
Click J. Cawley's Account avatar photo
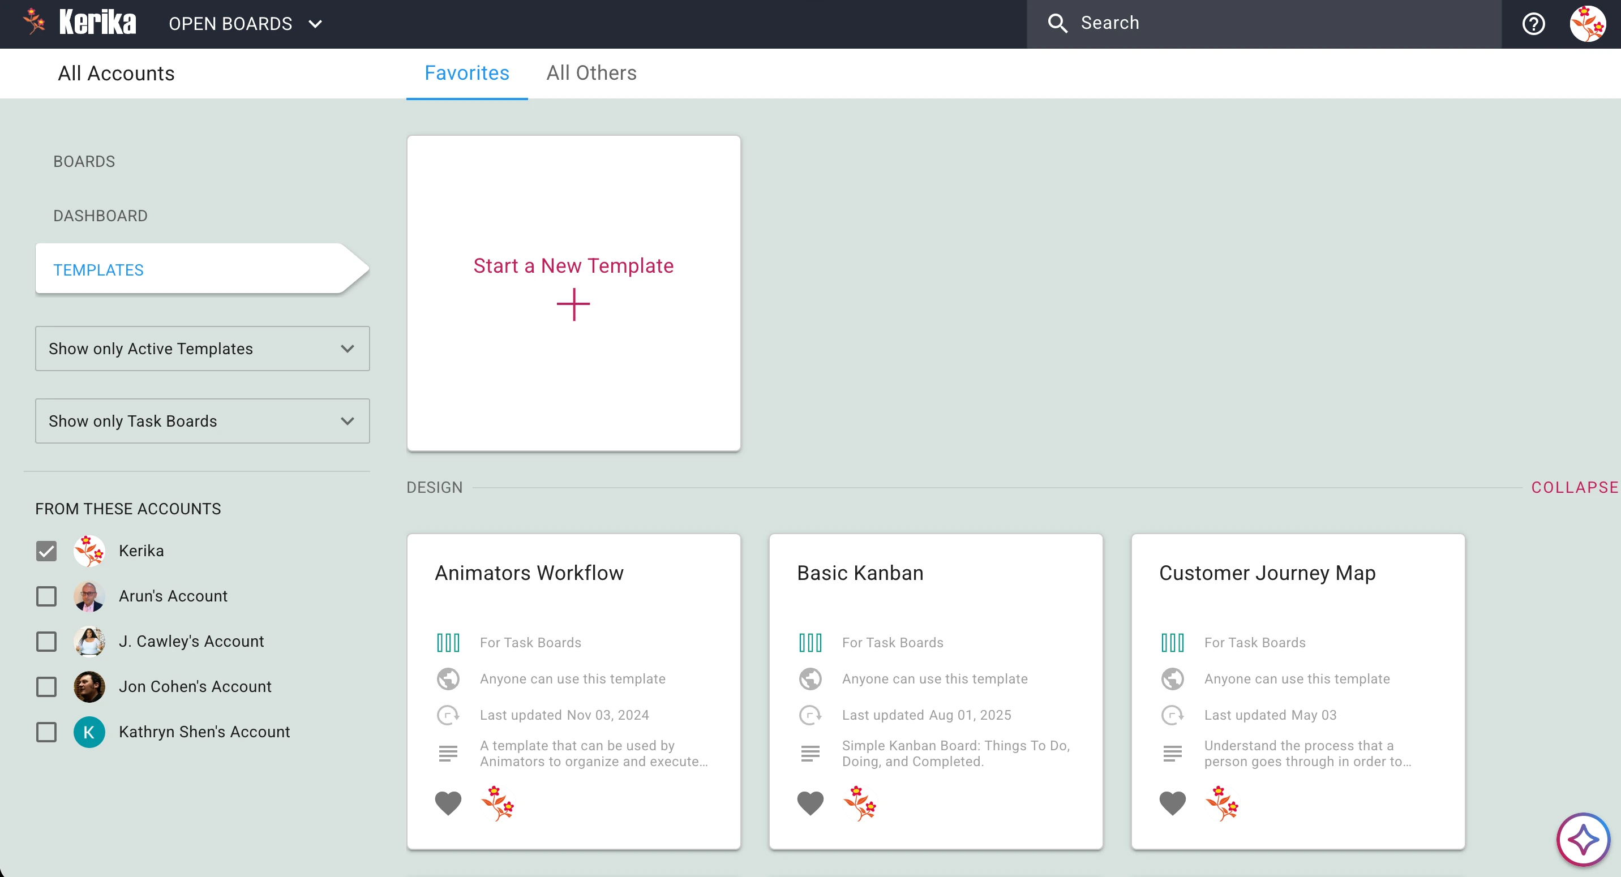click(x=89, y=642)
